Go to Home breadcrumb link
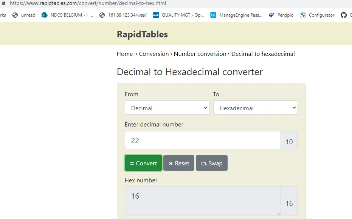The image size is (352, 219). point(125,54)
